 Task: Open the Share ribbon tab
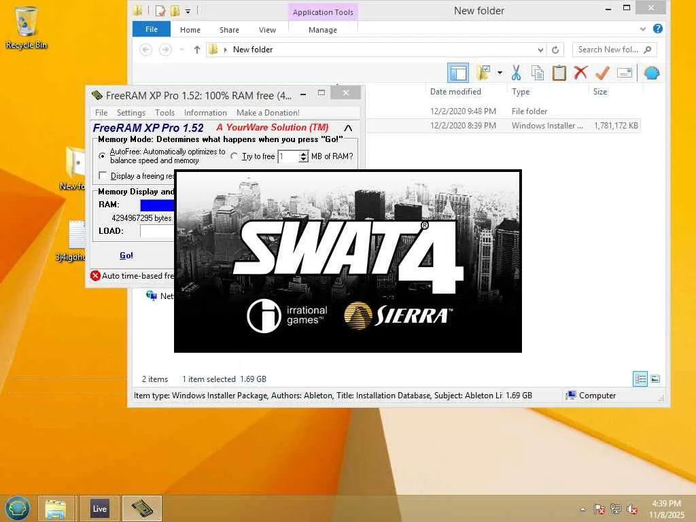229,30
